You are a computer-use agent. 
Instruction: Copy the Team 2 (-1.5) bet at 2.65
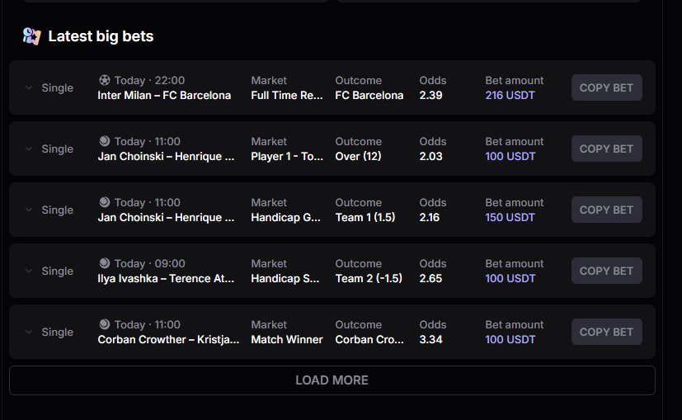[x=606, y=271]
